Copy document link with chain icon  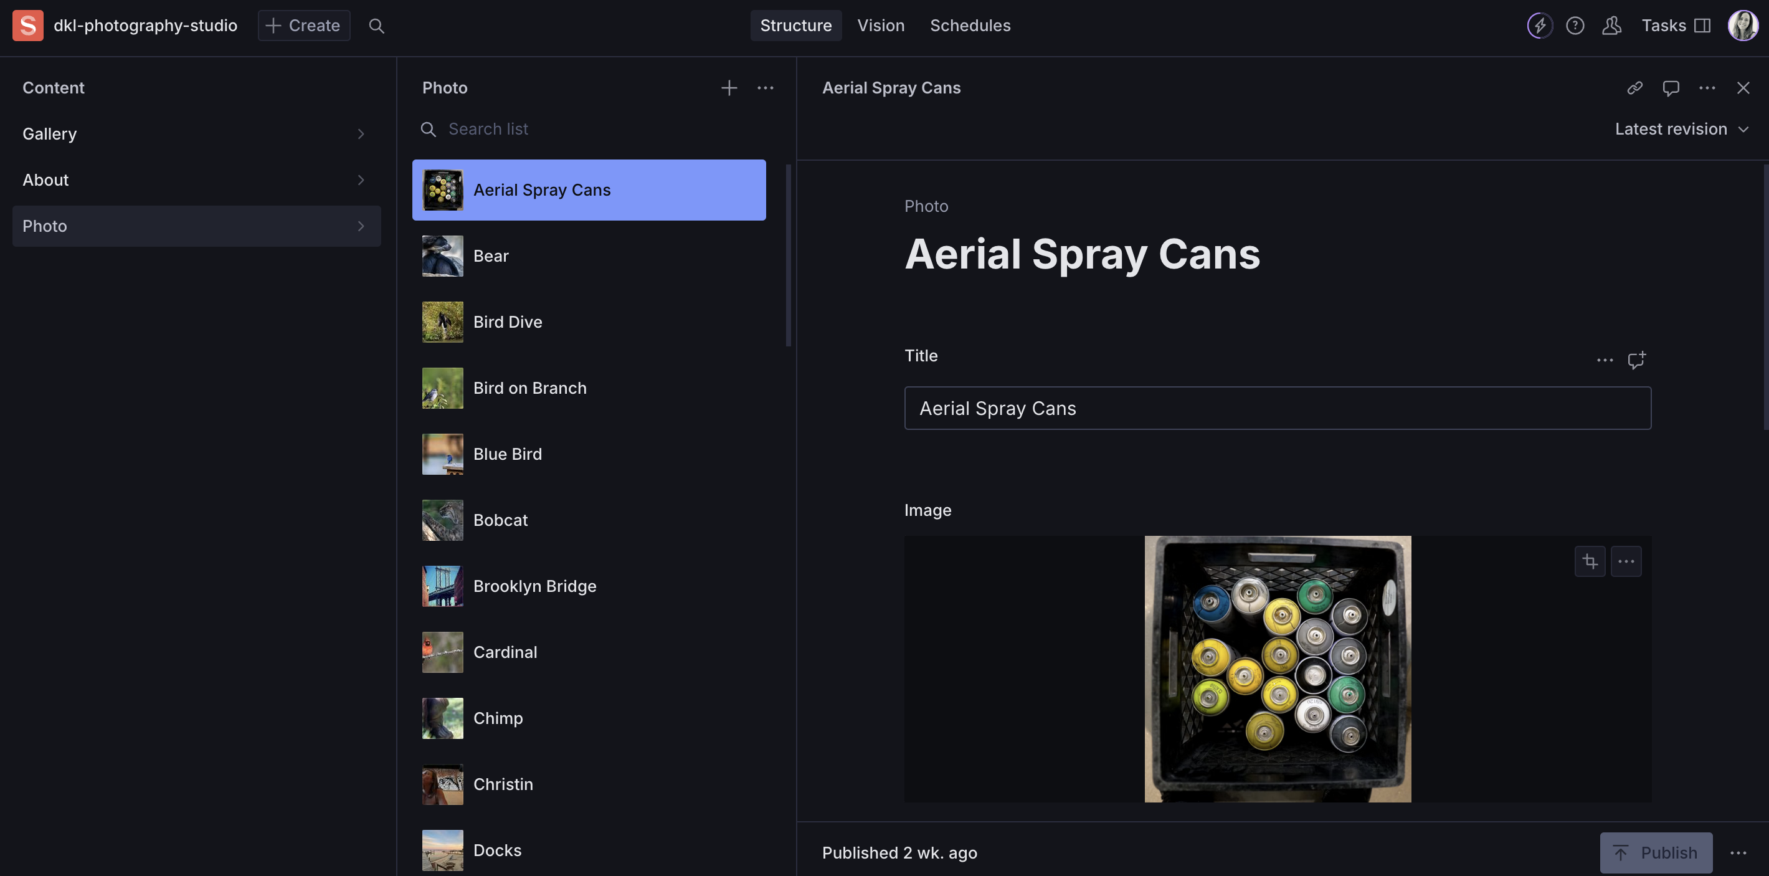1634,87
